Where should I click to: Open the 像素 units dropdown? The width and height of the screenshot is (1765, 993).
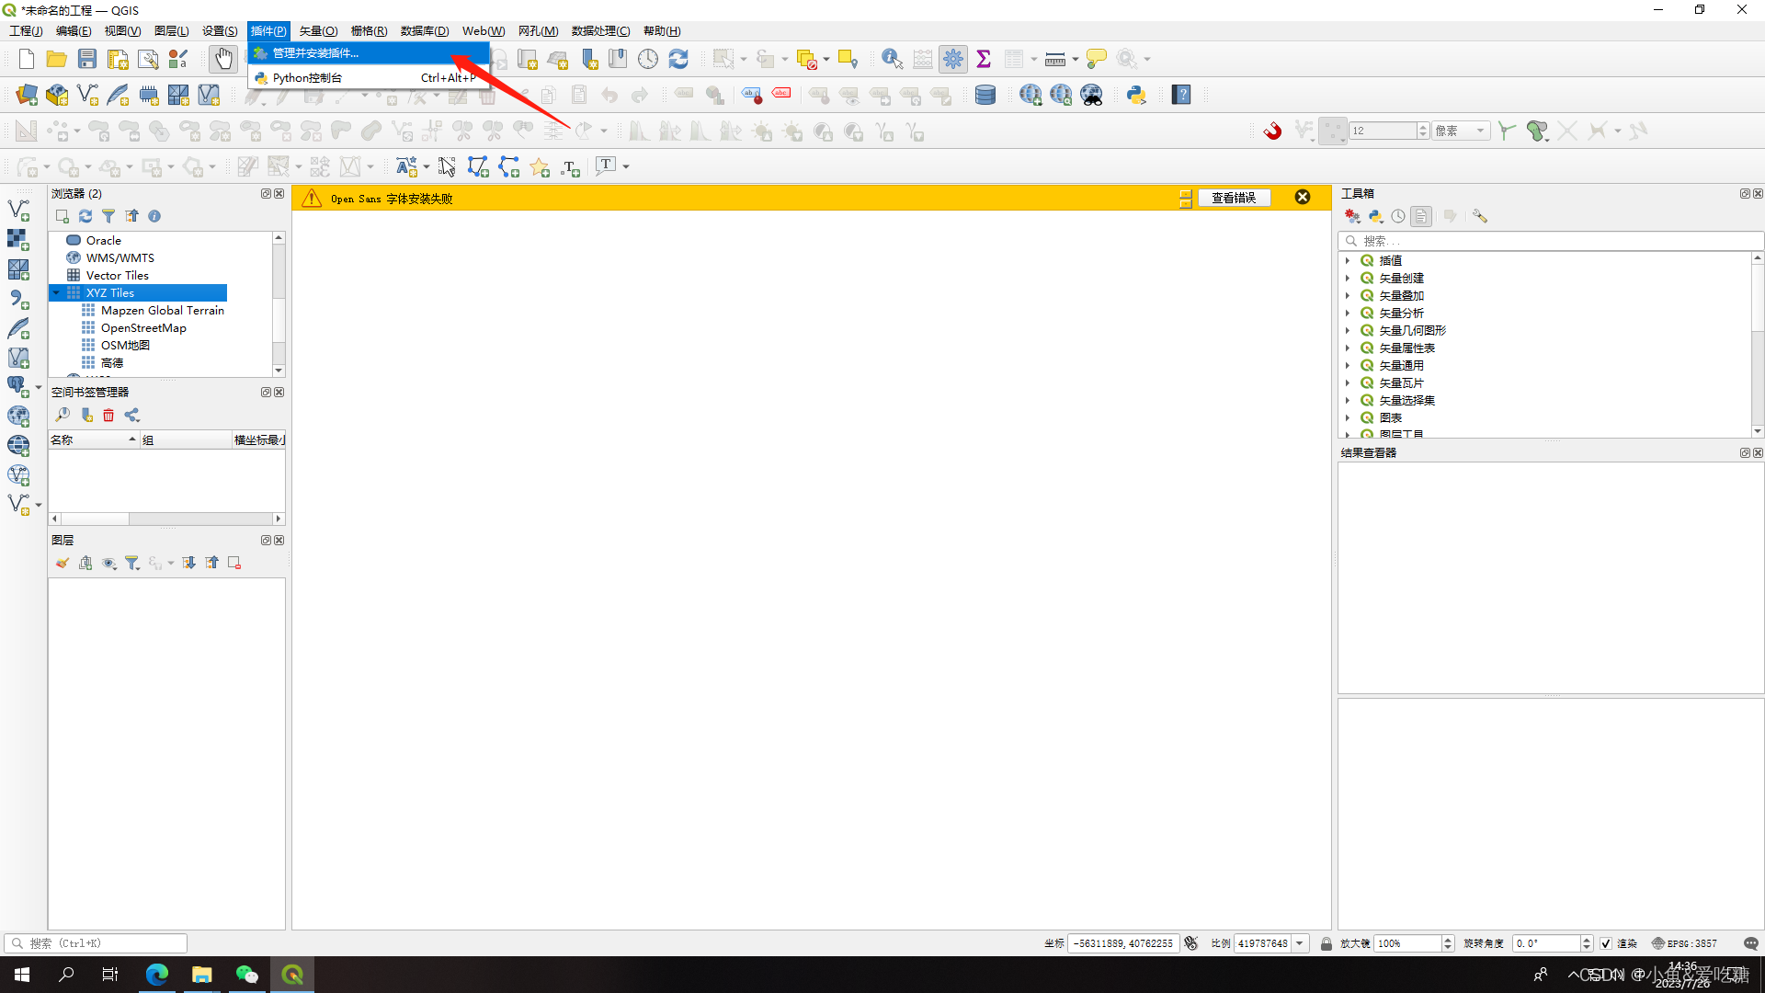click(1461, 131)
